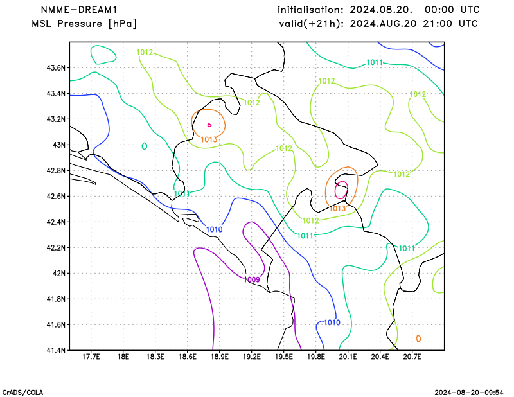514x397 pixels.
Task: Click the 43.6N latitude label
Action: pos(56,68)
